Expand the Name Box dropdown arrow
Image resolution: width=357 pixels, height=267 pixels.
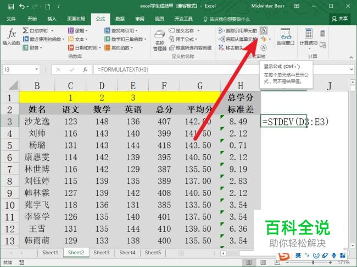pos(36,69)
